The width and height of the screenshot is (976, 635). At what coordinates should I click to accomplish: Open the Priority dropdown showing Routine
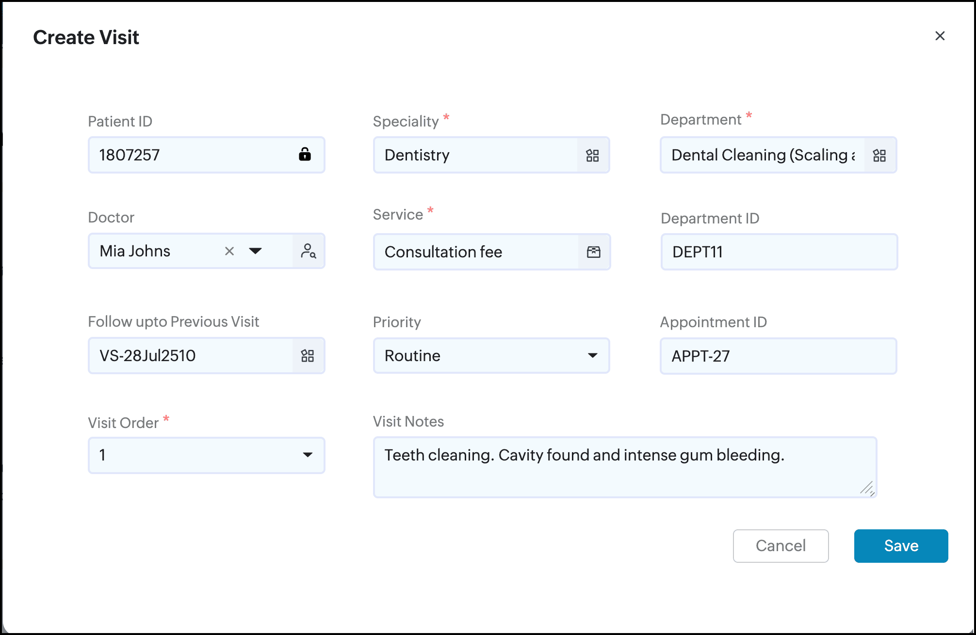point(491,356)
